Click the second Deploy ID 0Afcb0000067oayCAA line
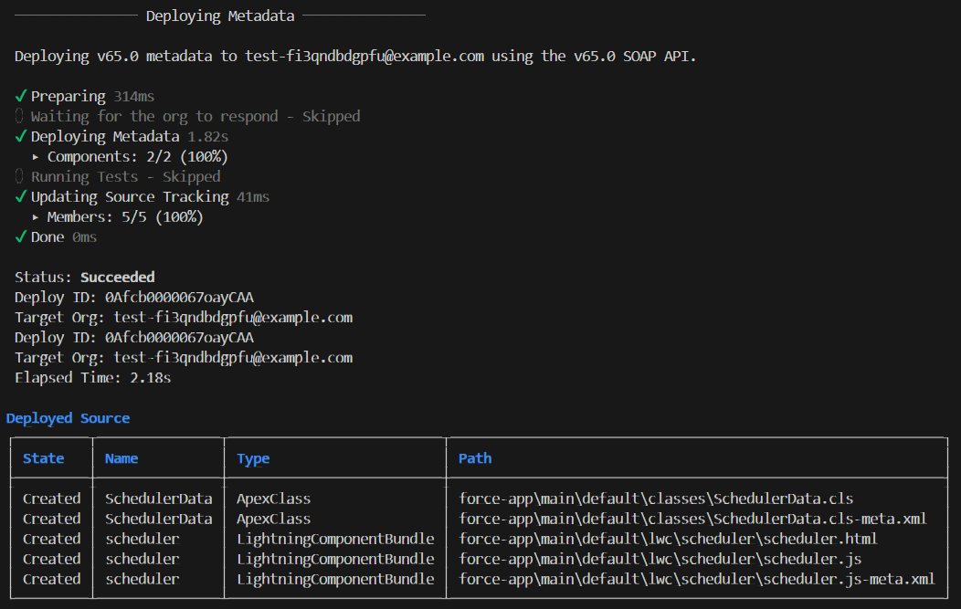This screenshot has width=961, height=609. click(x=134, y=338)
